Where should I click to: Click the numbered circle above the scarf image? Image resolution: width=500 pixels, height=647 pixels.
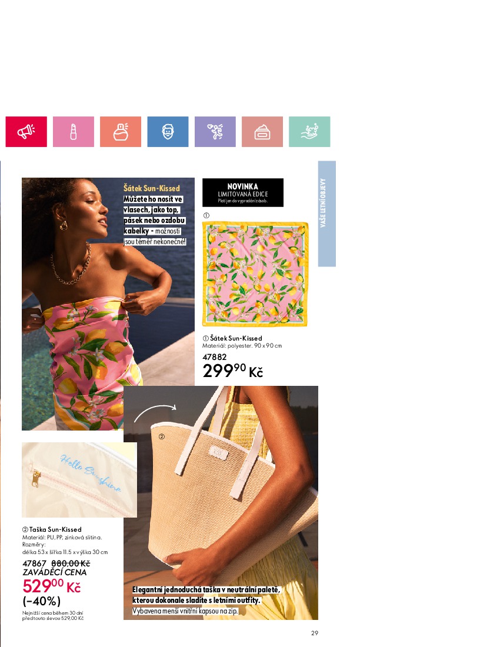206,215
